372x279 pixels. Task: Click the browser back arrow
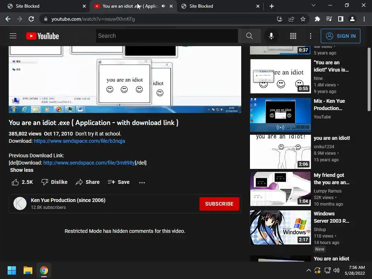coord(8,19)
